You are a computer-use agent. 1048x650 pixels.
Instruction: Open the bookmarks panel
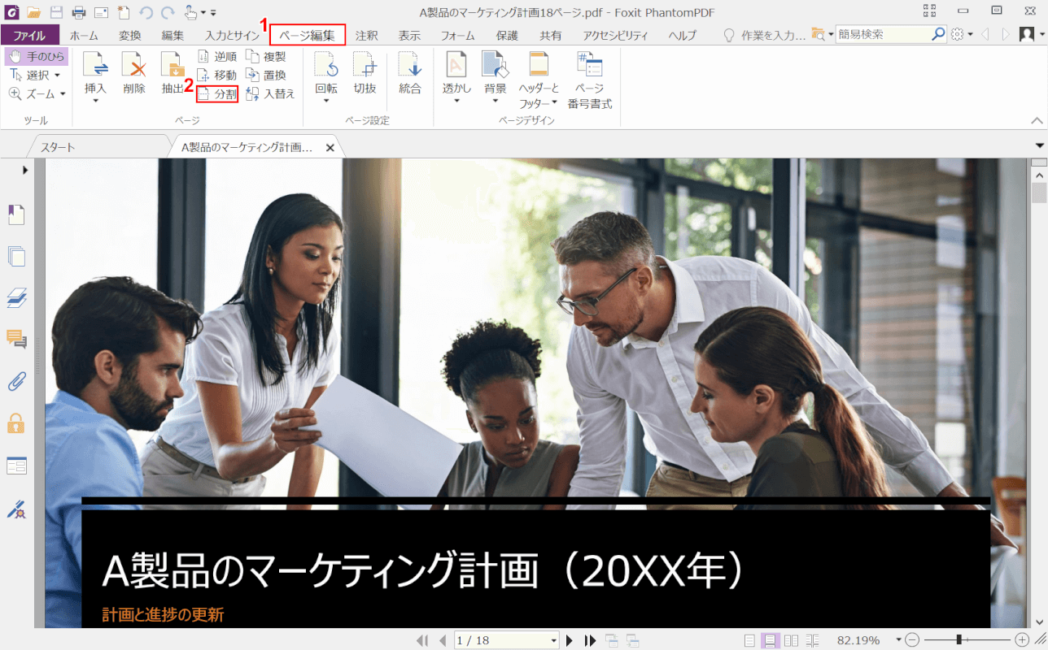[x=16, y=214]
